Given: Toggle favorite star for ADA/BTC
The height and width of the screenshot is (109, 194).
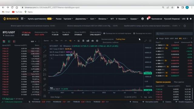Looking at the screenshot, I should click(x=156, y=61).
